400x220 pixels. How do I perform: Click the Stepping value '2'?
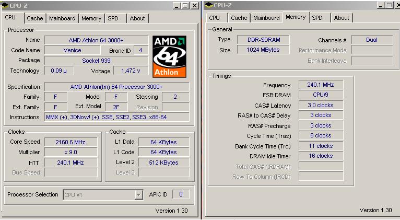tap(175, 97)
